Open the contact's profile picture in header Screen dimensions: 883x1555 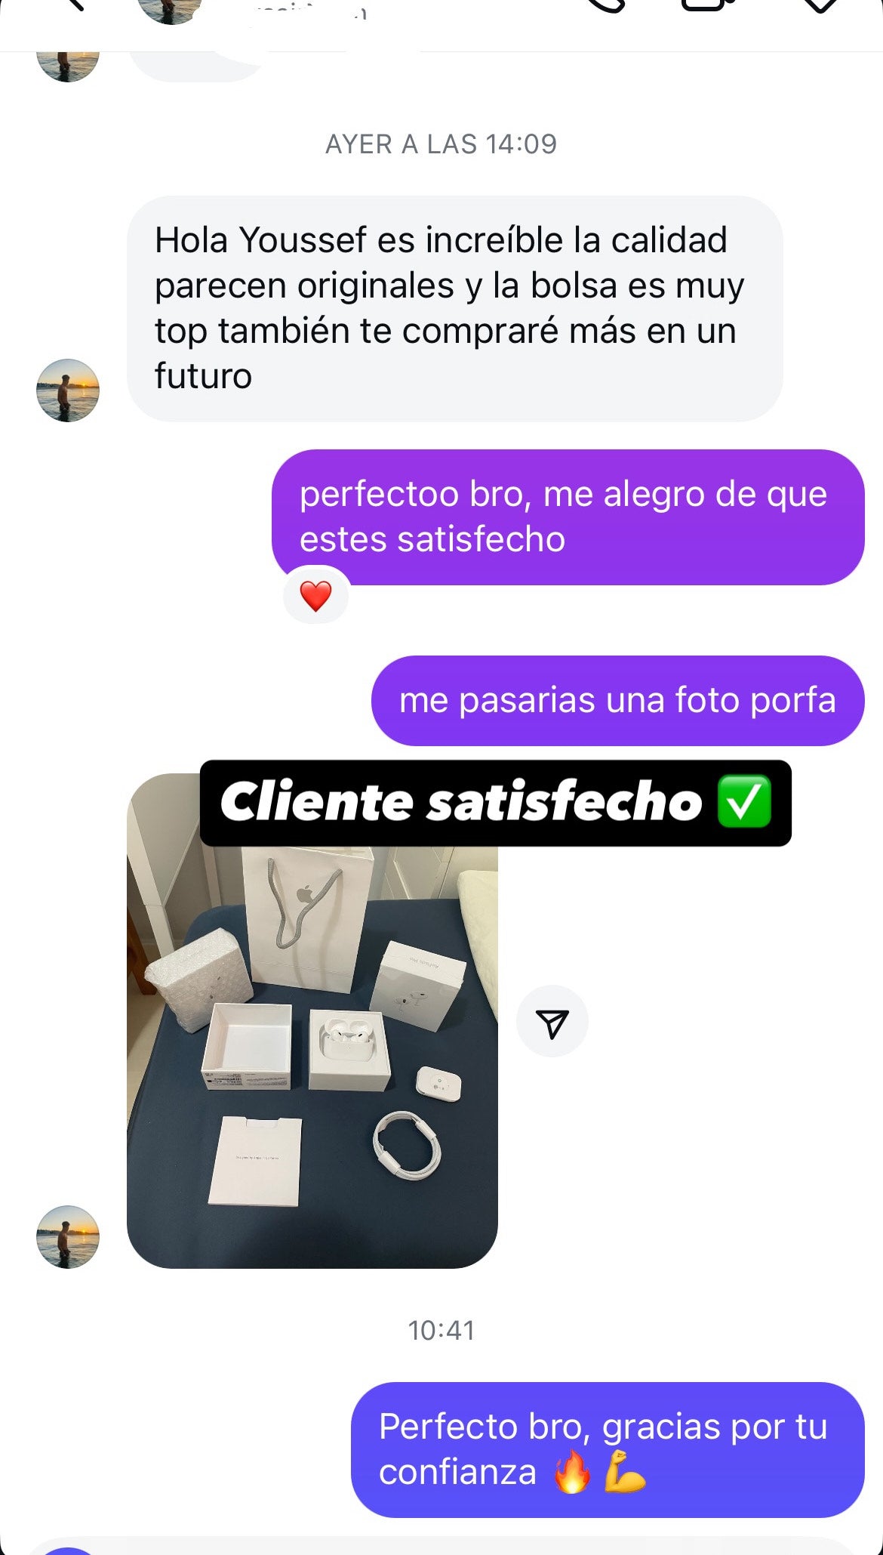click(171, 11)
